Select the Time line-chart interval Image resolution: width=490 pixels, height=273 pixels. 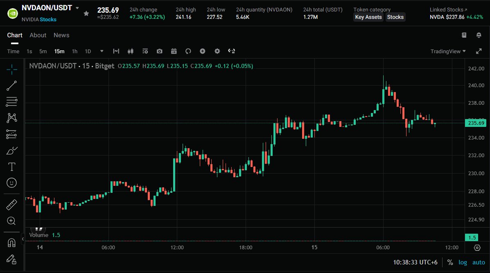[x=13, y=51]
